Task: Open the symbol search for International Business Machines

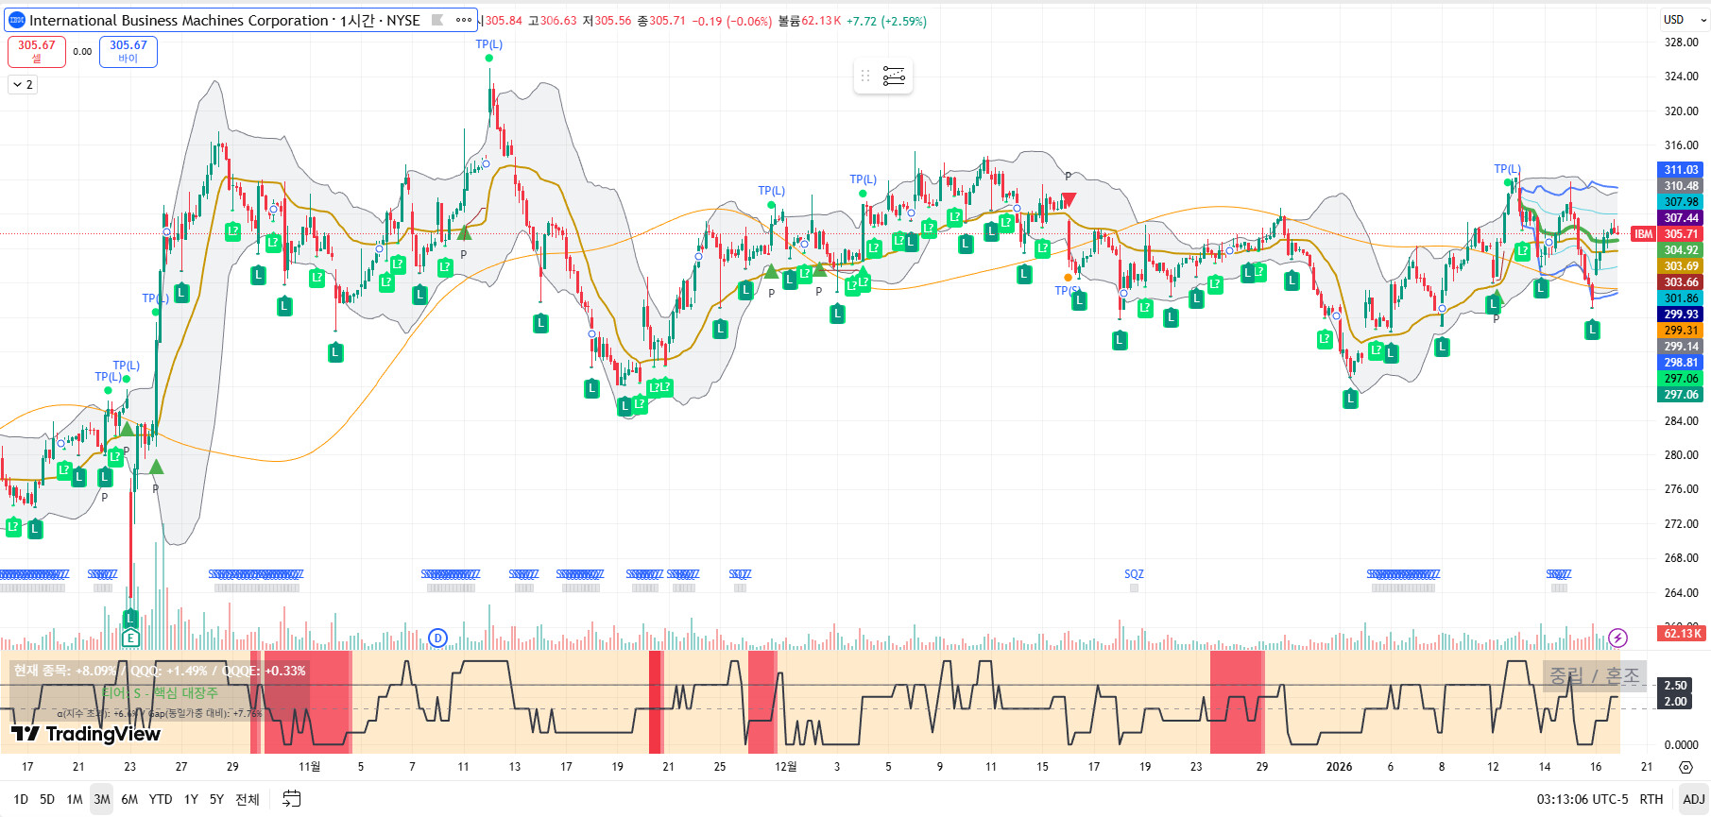Action: 224,20
